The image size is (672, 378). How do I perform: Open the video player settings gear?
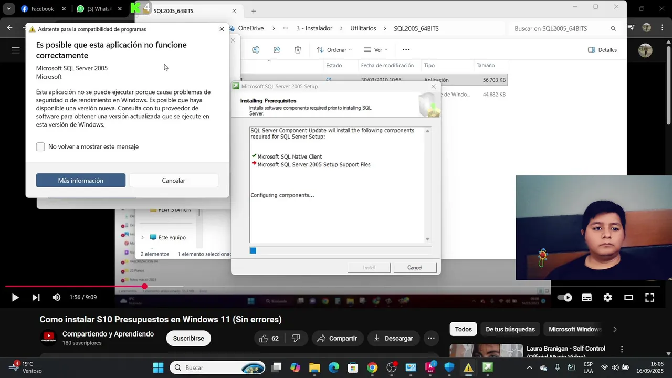pos(607,298)
